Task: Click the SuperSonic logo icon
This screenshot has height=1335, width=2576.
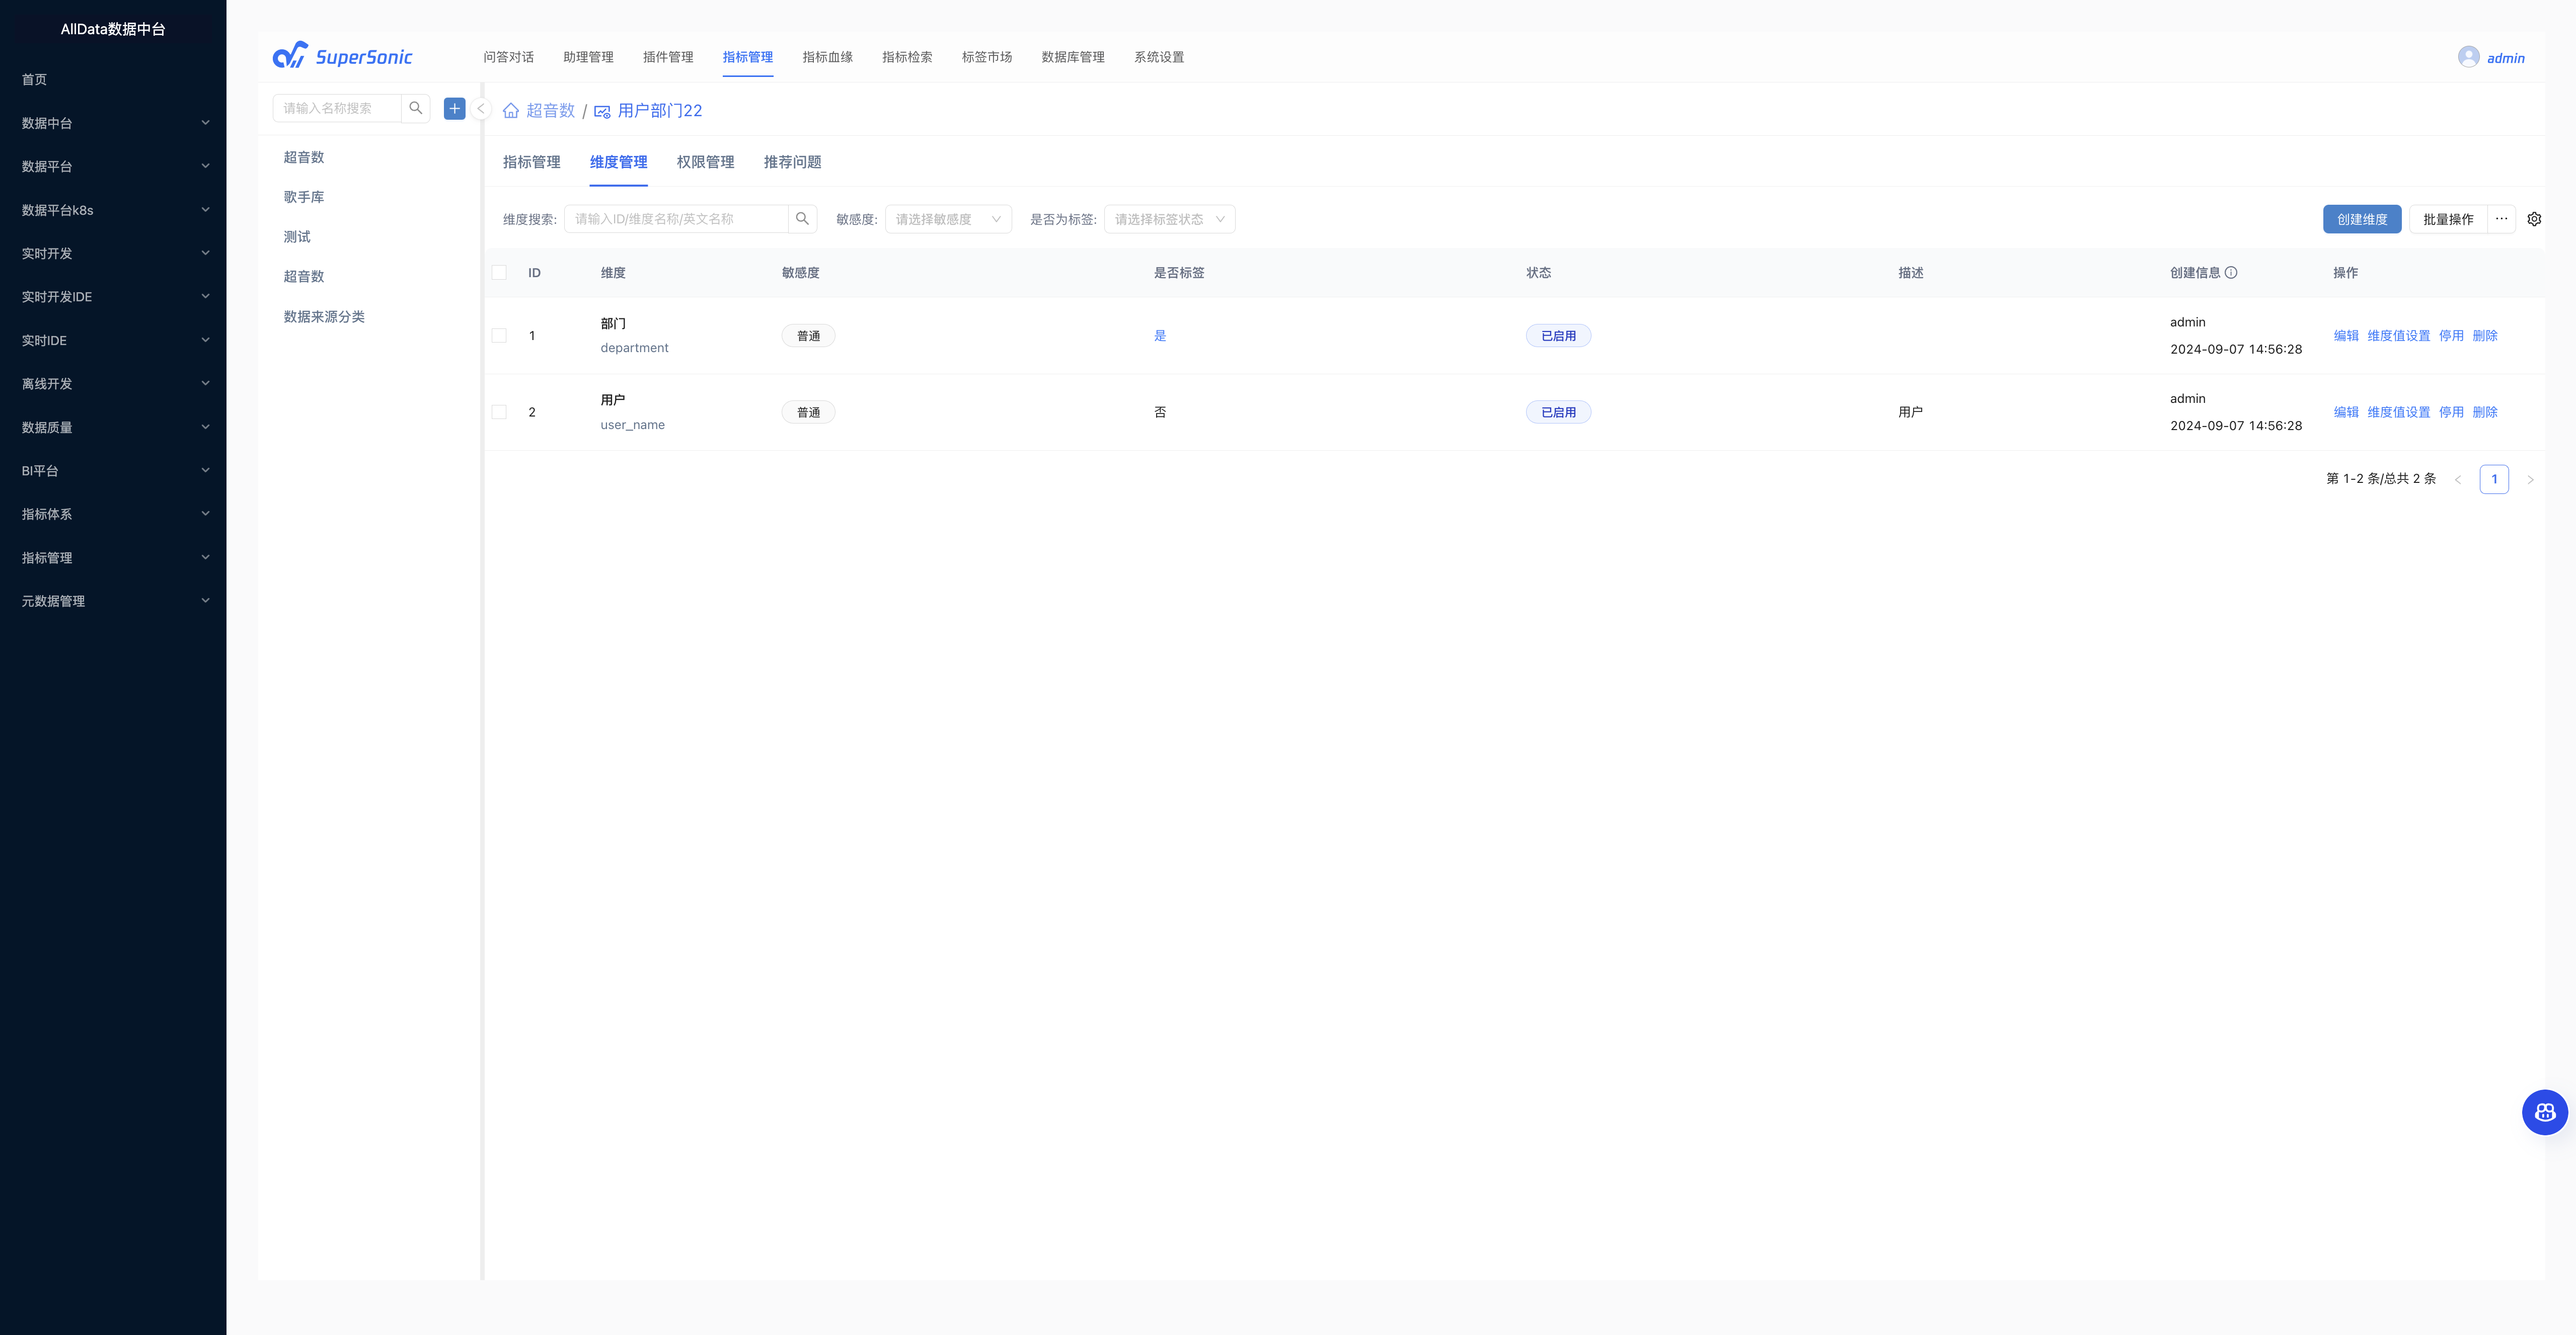Action: click(x=290, y=55)
